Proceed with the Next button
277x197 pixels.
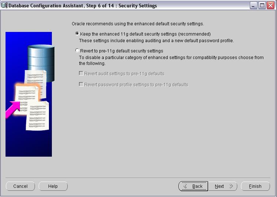pos(223,186)
